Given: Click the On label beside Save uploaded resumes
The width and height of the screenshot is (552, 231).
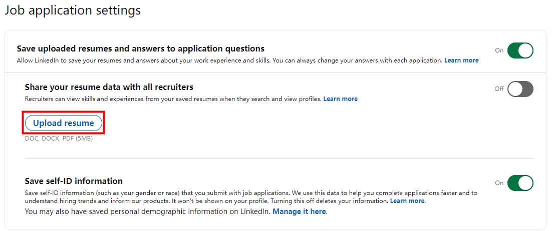Looking at the screenshot, I should [x=499, y=50].
